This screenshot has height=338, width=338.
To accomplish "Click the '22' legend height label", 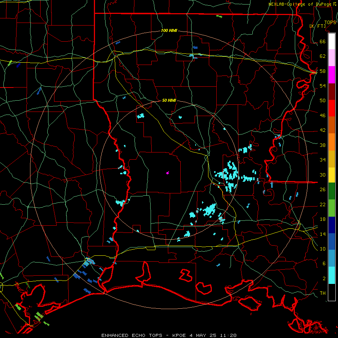I will tap(323, 204).
